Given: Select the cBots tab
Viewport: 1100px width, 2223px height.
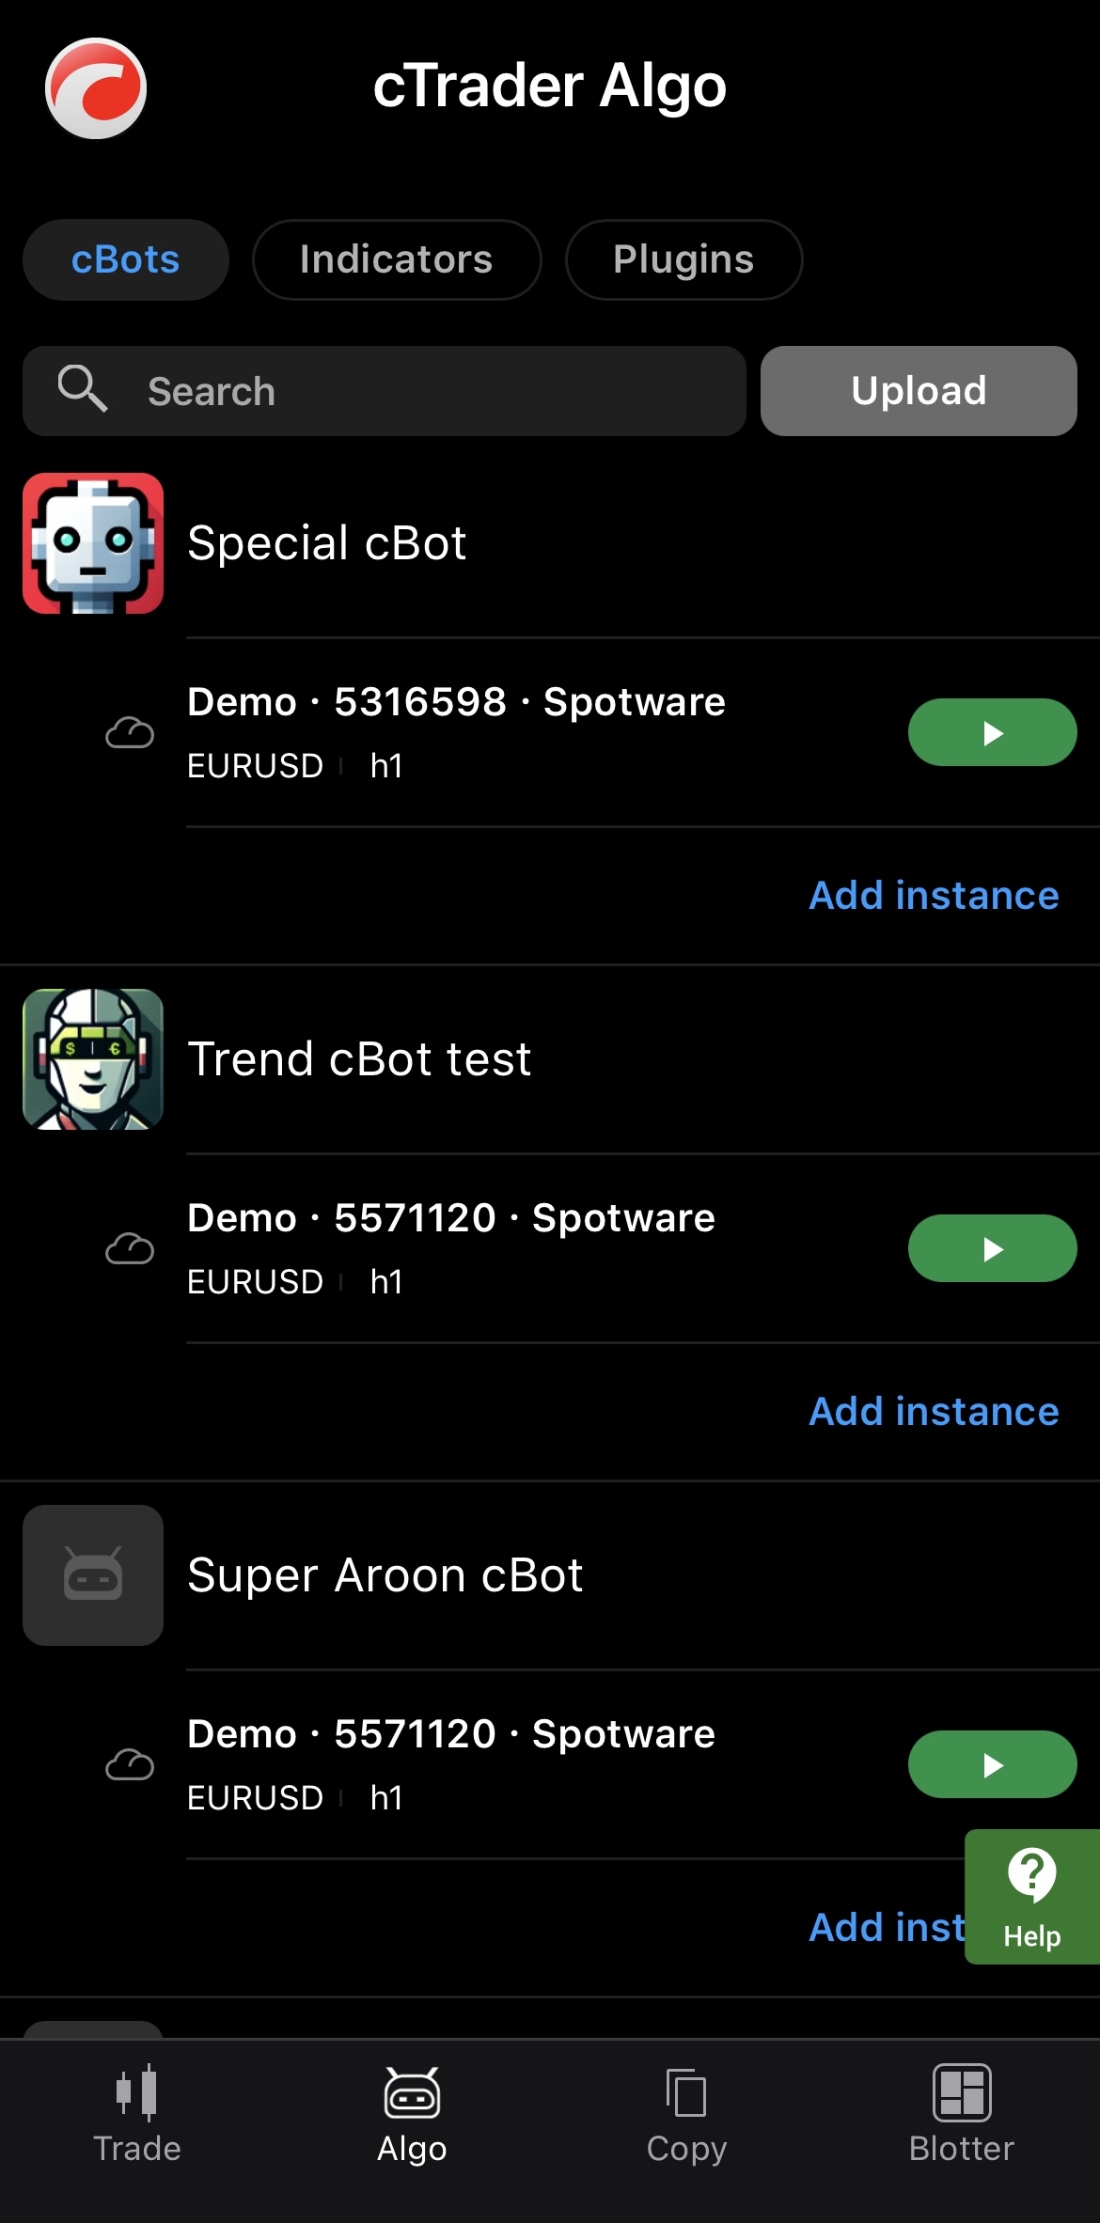Looking at the screenshot, I should point(125,259).
